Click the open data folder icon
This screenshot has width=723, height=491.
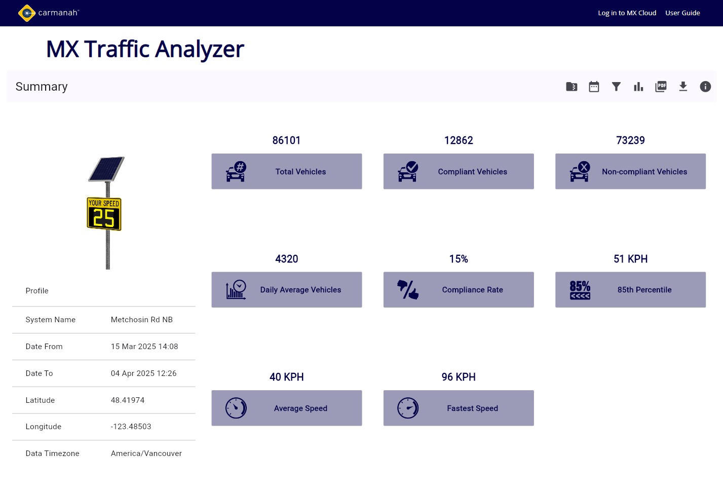pos(572,87)
